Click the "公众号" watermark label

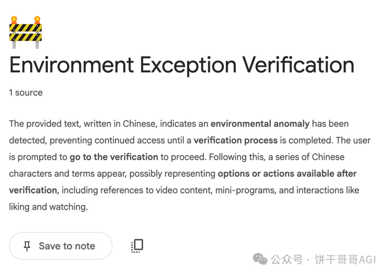(287, 260)
